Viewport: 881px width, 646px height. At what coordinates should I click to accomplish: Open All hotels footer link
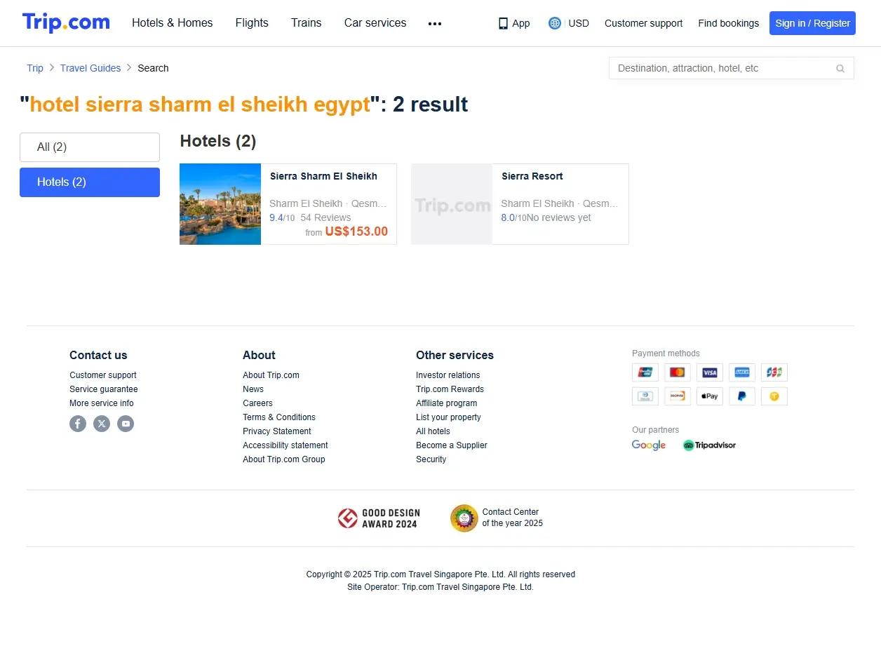pyautogui.click(x=433, y=431)
